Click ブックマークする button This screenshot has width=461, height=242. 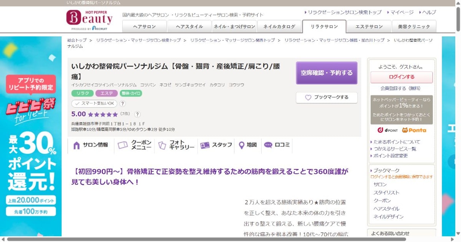click(327, 98)
